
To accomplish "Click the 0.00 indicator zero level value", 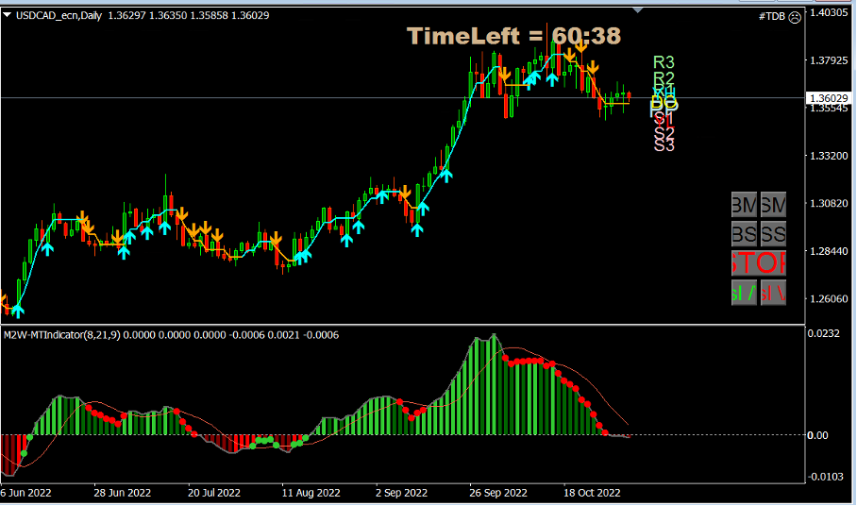I will pos(817,435).
